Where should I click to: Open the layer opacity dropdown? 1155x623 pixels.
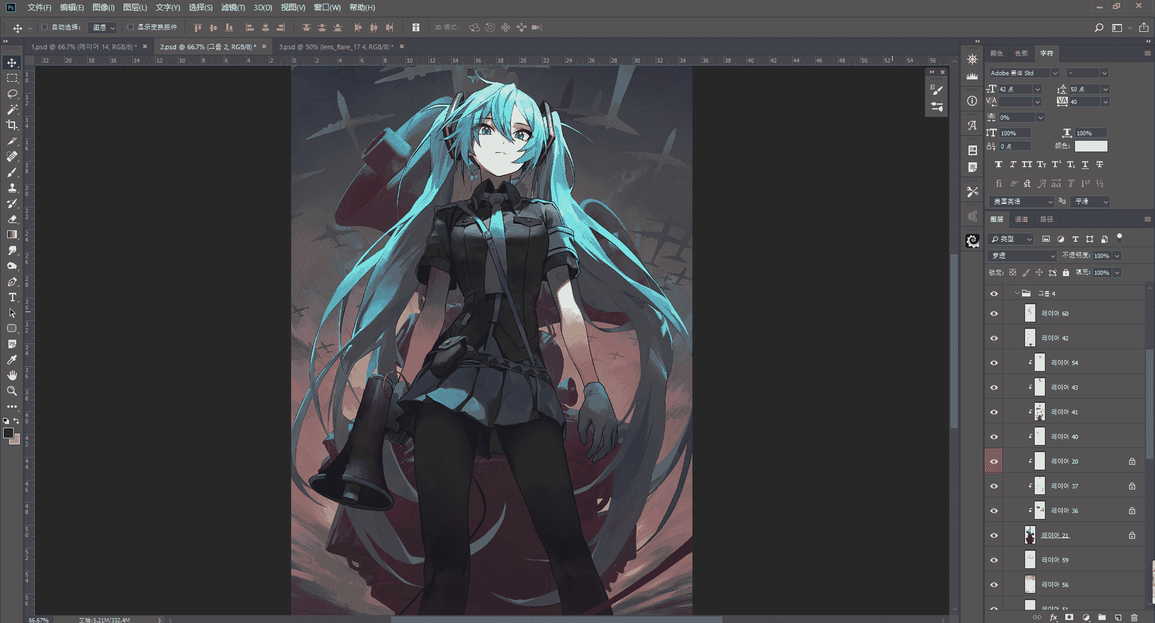point(1117,256)
